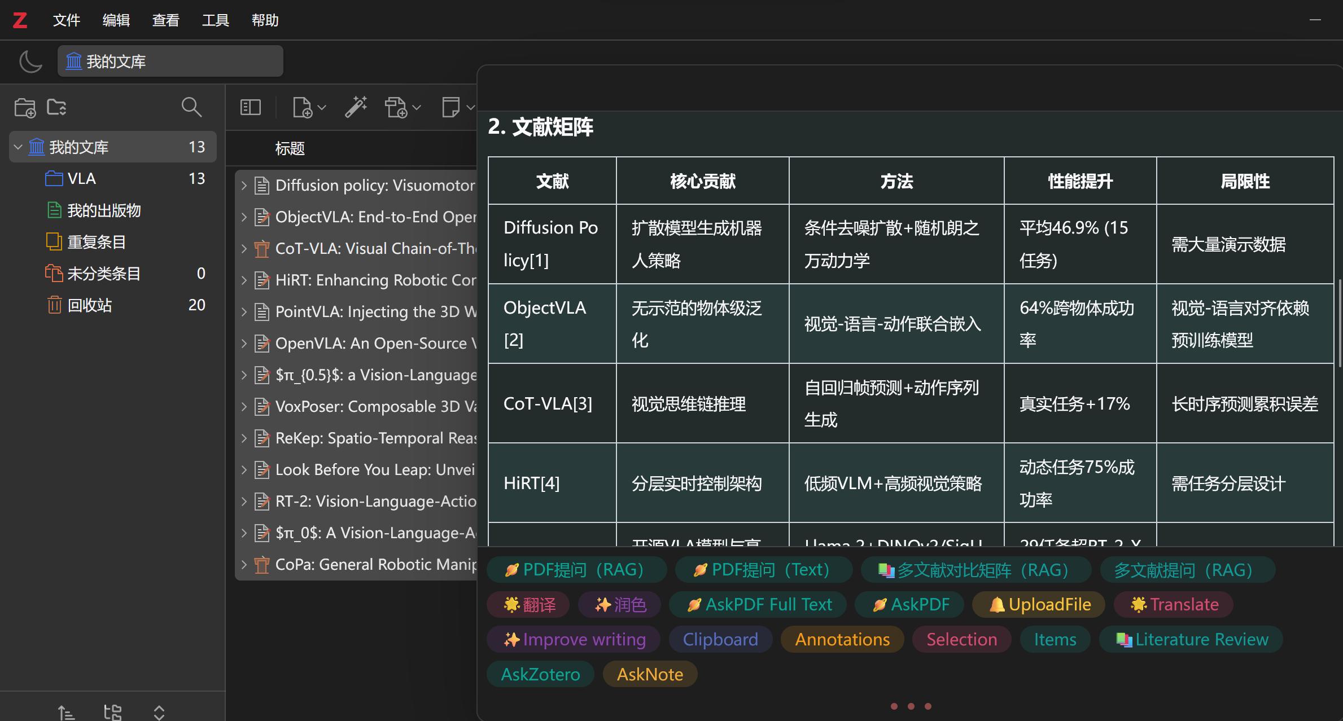Click the new item document icon
Screen dimensions: 1343x721
click(303, 107)
